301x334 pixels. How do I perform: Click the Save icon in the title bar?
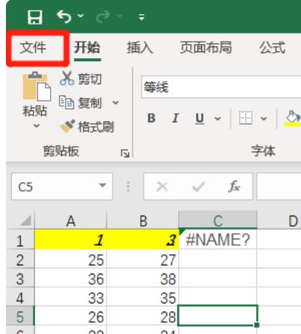(x=35, y=17)
